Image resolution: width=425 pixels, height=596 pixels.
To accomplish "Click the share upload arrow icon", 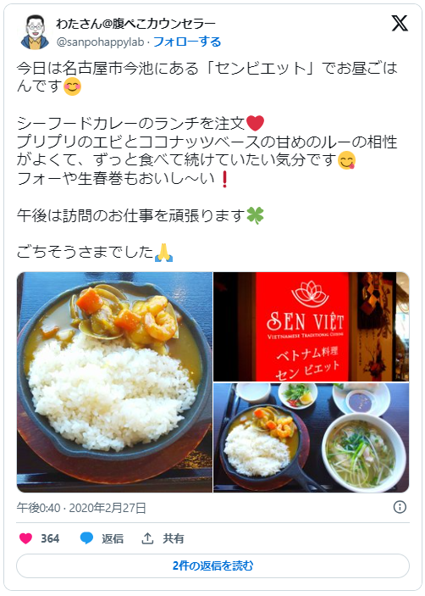I will point(147,538).
